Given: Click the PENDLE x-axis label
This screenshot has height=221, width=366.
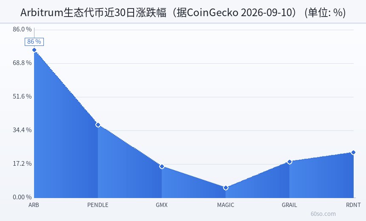Looking at the screenshot, I should (98, 205).
